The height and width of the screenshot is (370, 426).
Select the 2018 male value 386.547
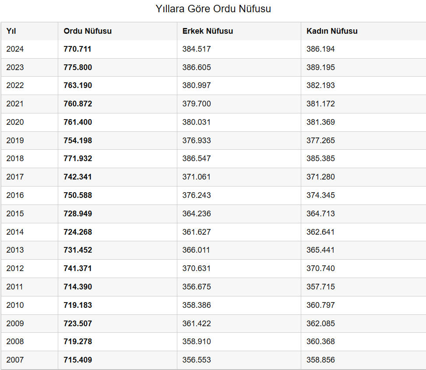[197, 159]
